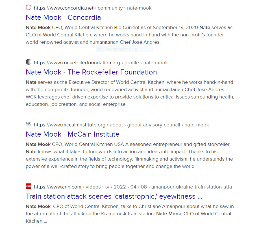Click the rockefellerfoundation.org URL breadcrumb
Screen dimensions: 259x230
coord(101,63)
